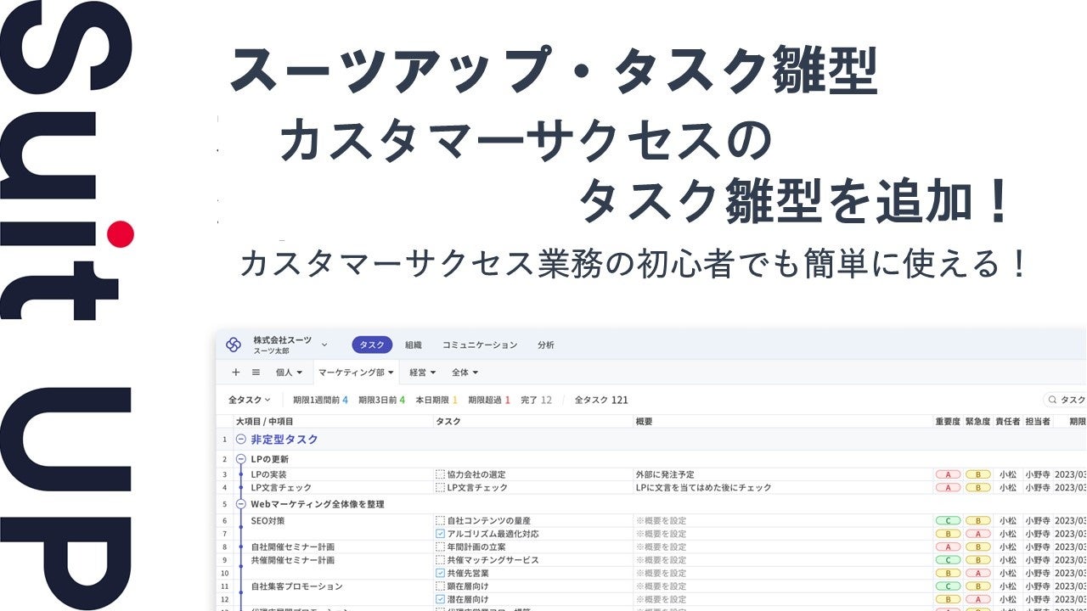
Task: Open the 全タスク filter dropdown
Action: pyautogui.click(x=250, y=400)
